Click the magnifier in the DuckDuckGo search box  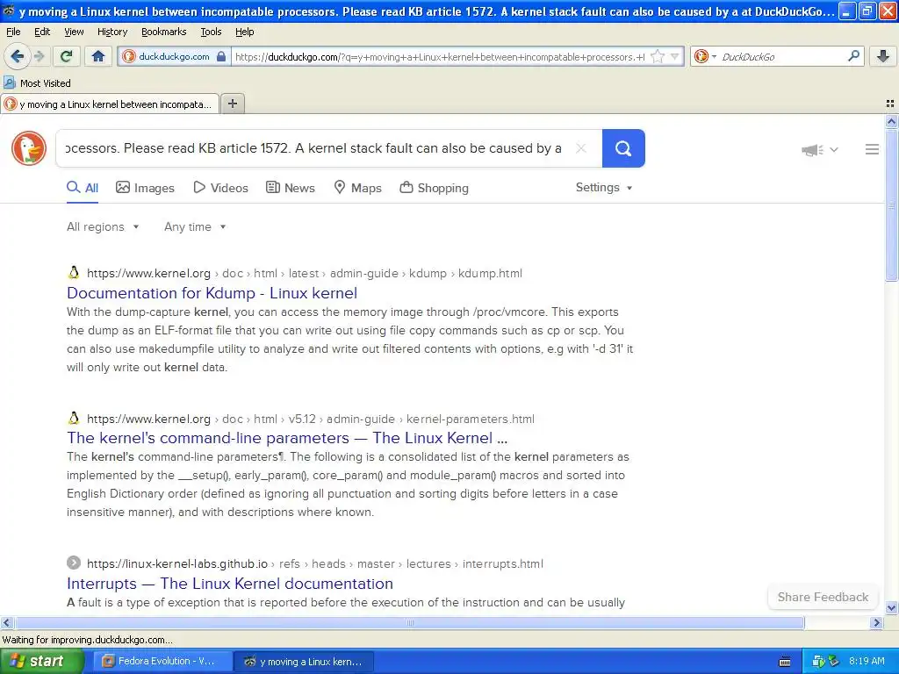click(853, 55)
